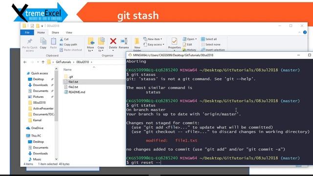Open the recent locations dropdown arrow
Screen dimensions: 313x176
pos(38,62)
